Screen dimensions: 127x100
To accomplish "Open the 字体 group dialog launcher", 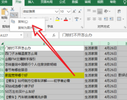I will point(82,27).
